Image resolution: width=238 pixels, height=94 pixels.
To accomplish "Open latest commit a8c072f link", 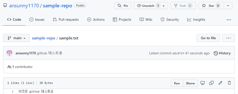I will (x=178, y=53).
